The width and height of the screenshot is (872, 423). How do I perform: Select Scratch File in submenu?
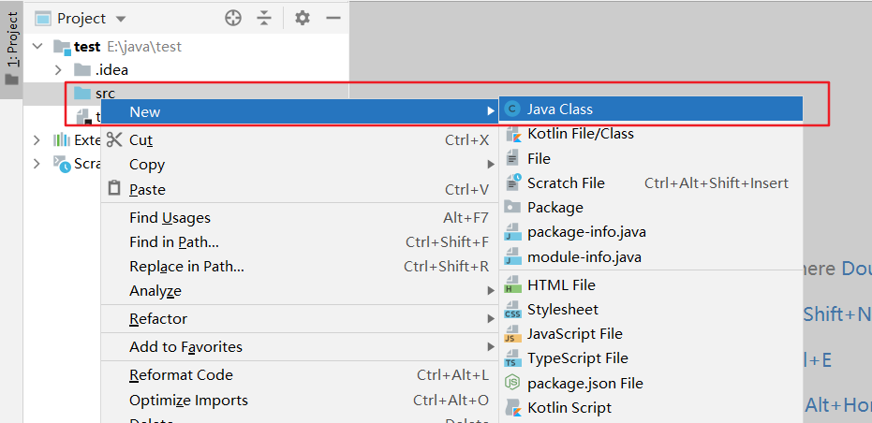(x=651, y=182)
